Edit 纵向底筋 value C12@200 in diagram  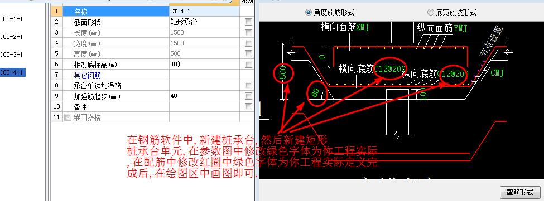[452, 73]
